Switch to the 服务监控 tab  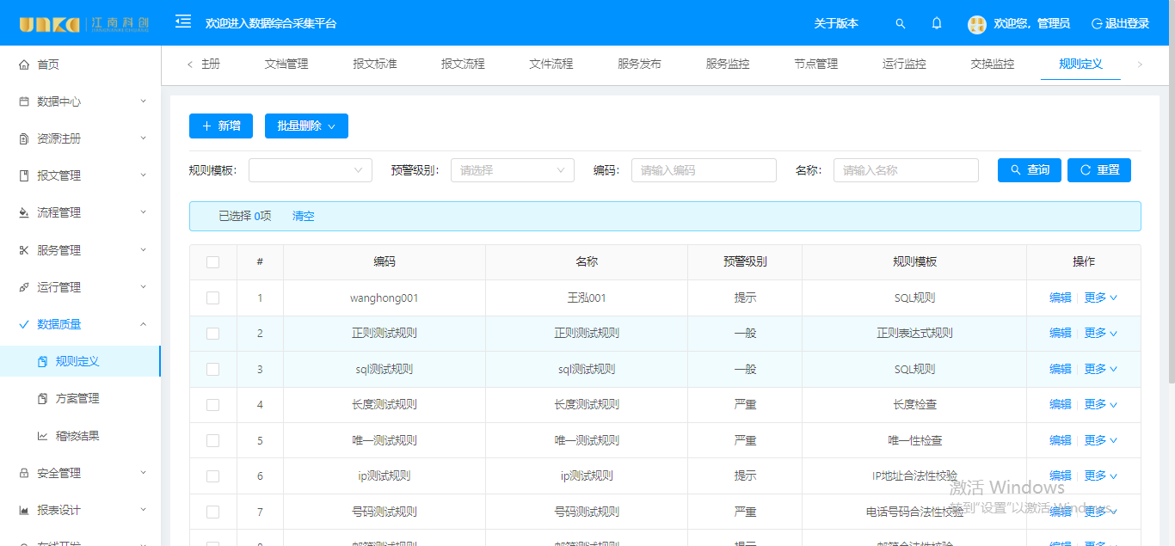(x=727, y=64)
